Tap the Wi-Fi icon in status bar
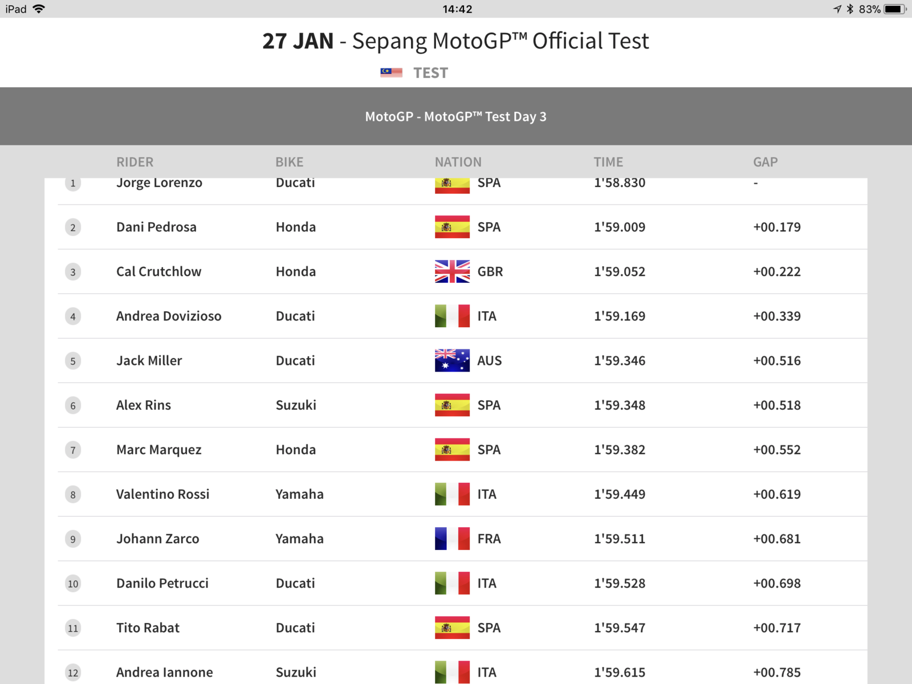 tap(39, 9)
